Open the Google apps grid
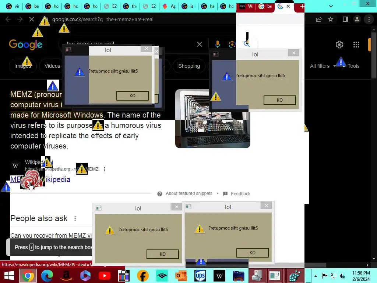The image size is (377, 283). 356,45
